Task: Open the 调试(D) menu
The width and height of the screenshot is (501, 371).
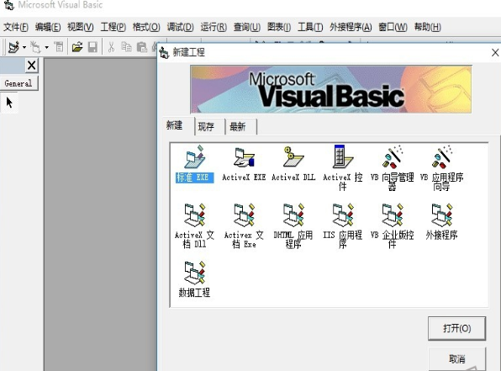Action: coord(180,27)
